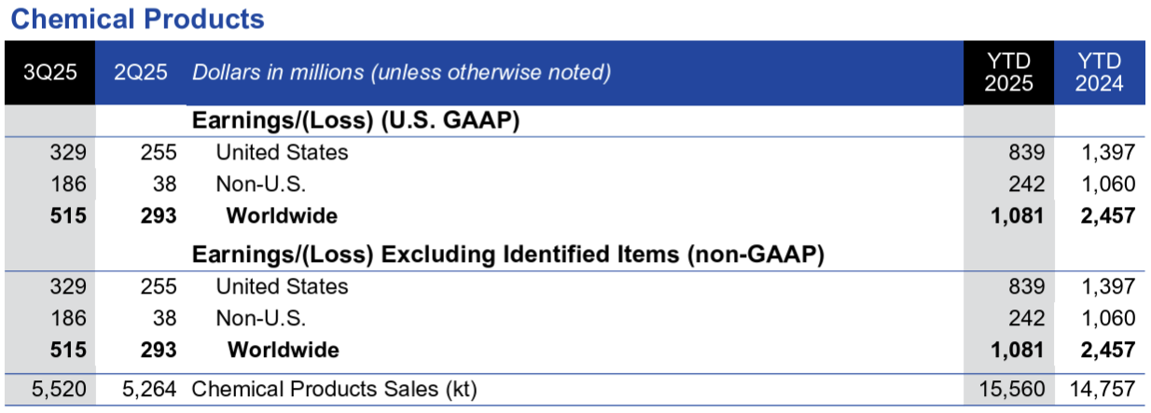Image resolution: width=1151 pixels, height=413 pixels.
Task: Click the YTD 2025 column header
Action: click(x=1008, y=73)
